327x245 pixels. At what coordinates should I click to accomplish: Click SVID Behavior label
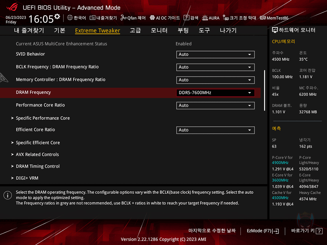[30, 54]
